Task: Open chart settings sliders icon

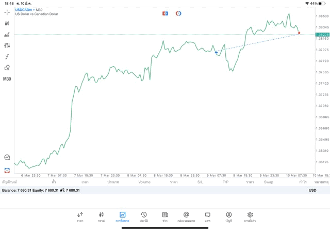Action: pyautogui.click(x=7, y=45)
